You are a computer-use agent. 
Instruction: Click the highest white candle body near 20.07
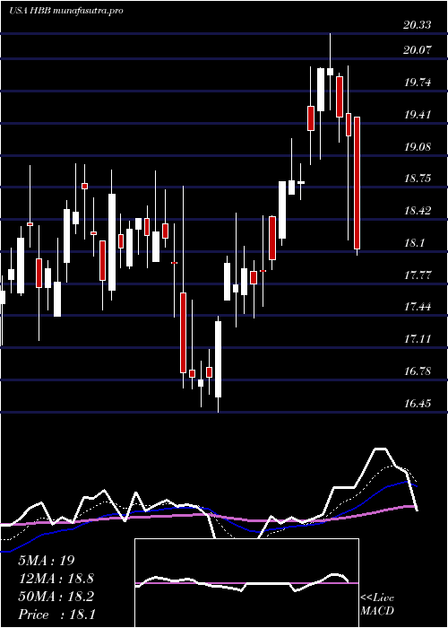coord(330,72)
